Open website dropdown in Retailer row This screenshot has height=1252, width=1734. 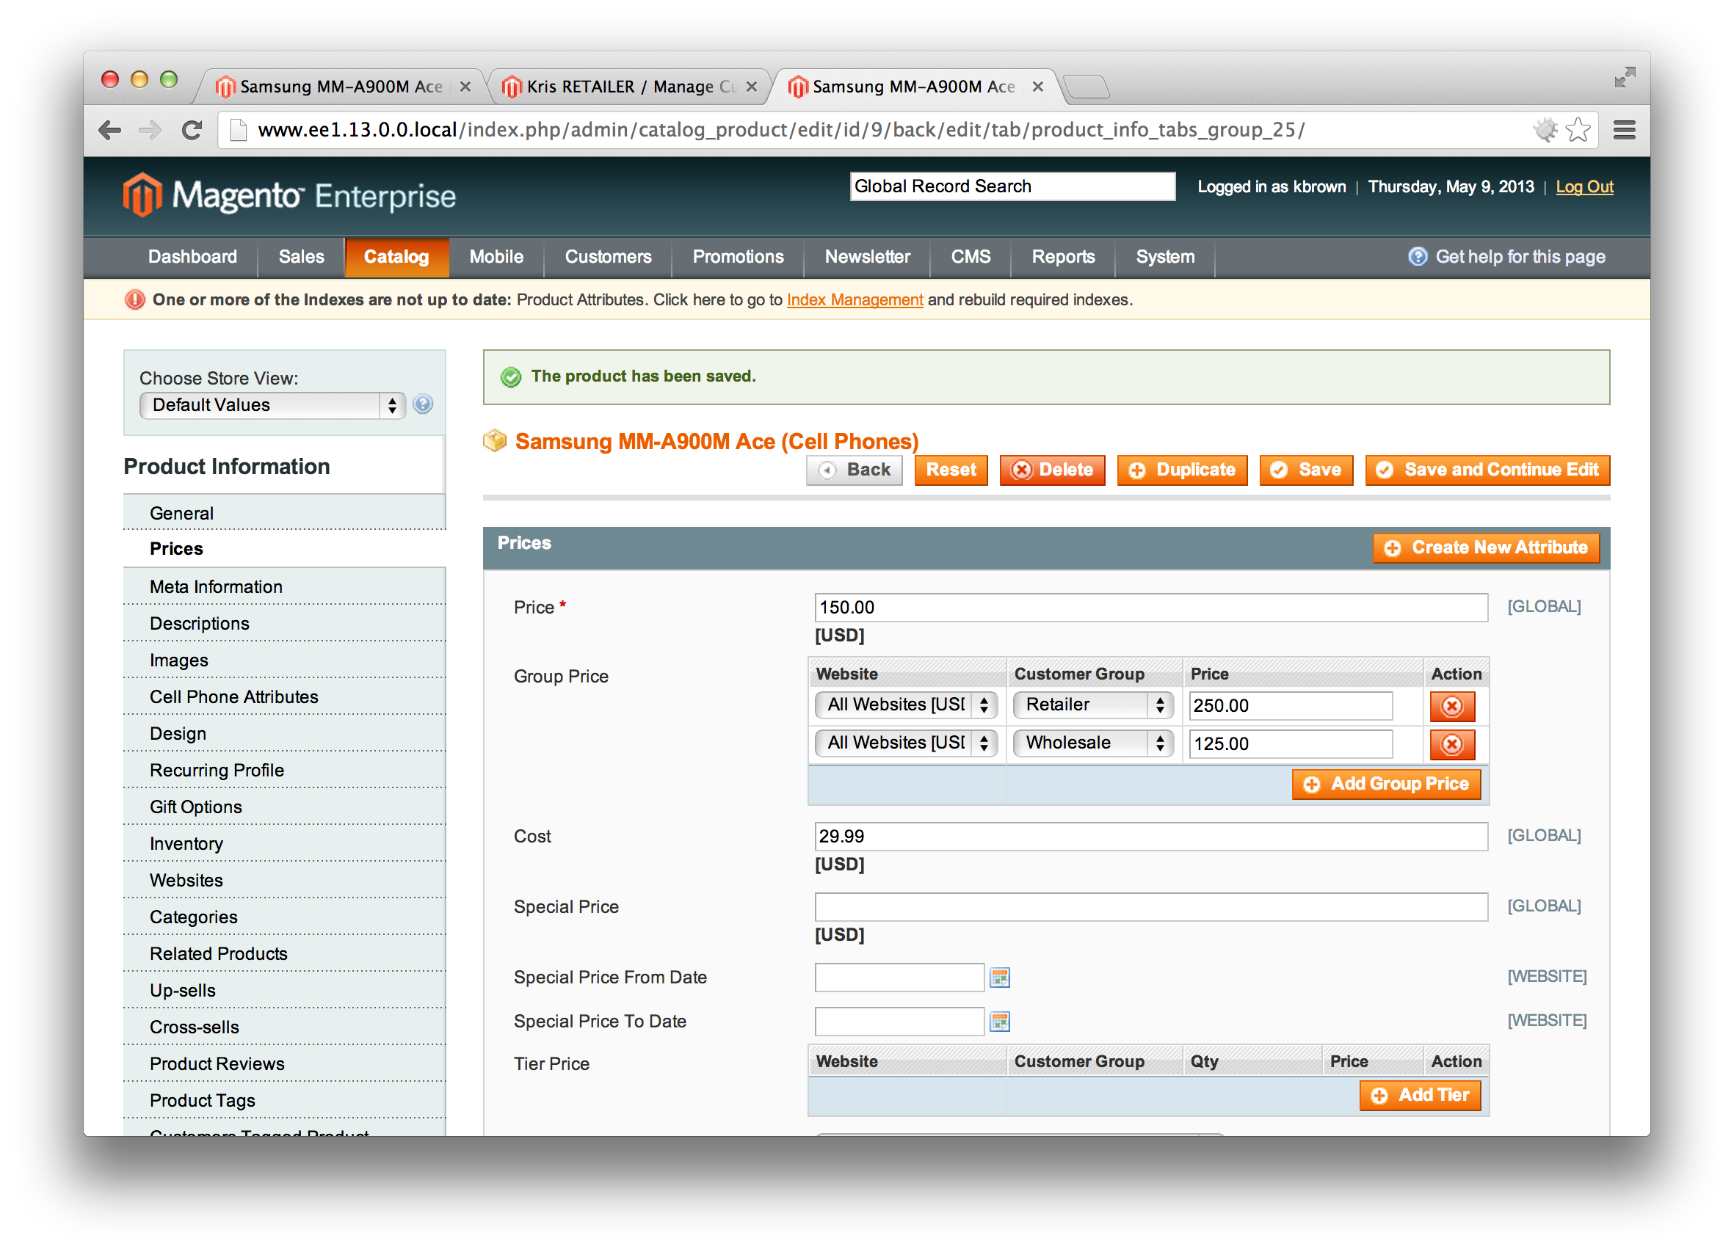[906, 705]
